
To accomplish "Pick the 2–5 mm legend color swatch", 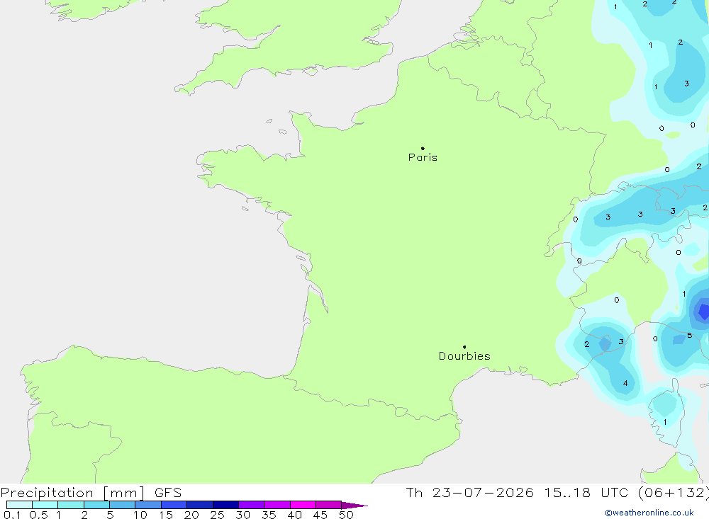I will (96, 505).
